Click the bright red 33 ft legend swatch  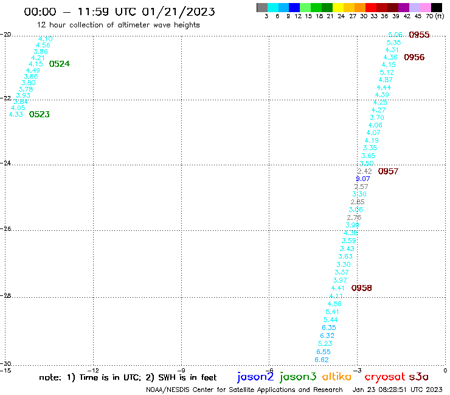(371, 7)
